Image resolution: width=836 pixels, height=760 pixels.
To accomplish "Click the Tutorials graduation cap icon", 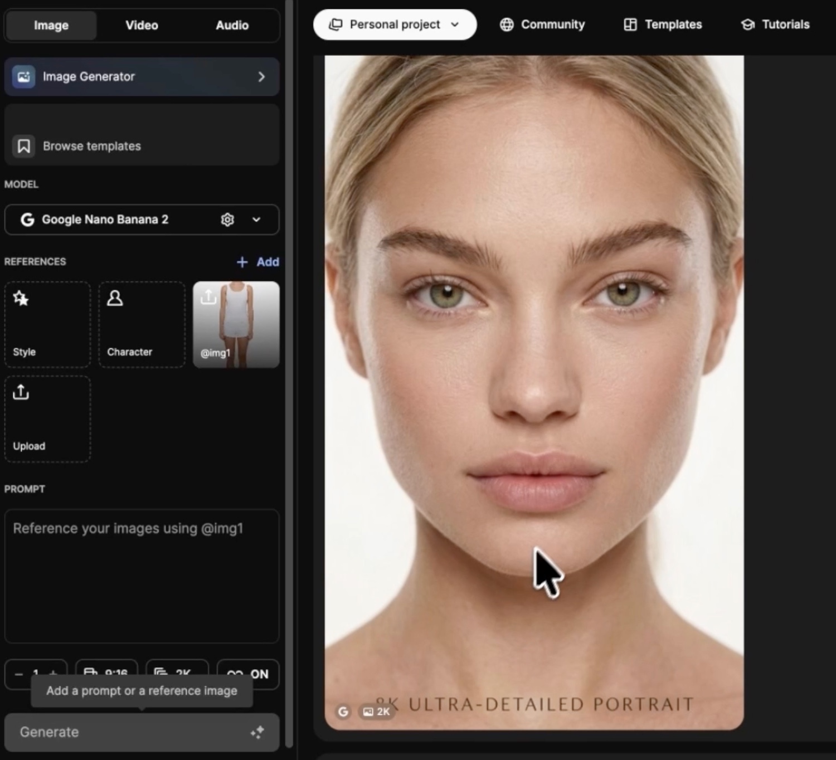I will (747, 25).
